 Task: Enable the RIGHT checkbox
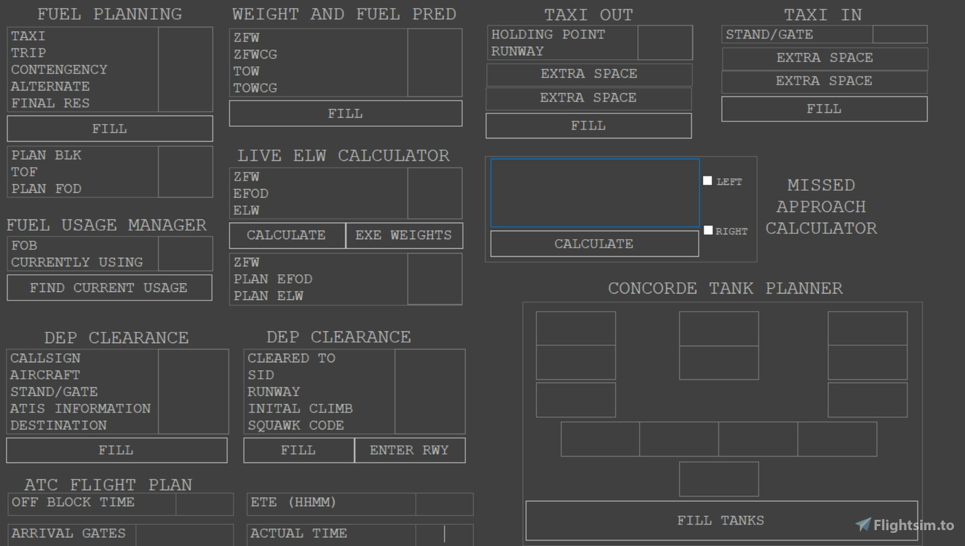coord(708,230)
